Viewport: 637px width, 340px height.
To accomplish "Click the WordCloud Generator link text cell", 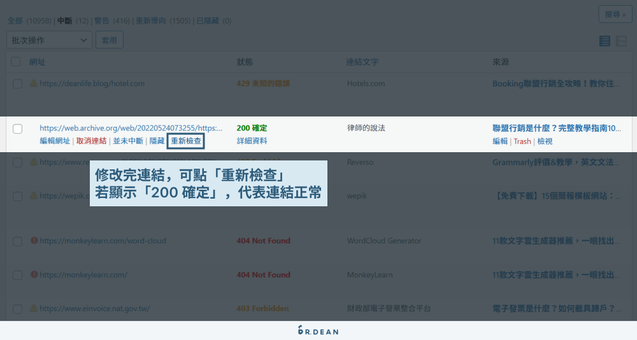I will (x=384, y=241).
